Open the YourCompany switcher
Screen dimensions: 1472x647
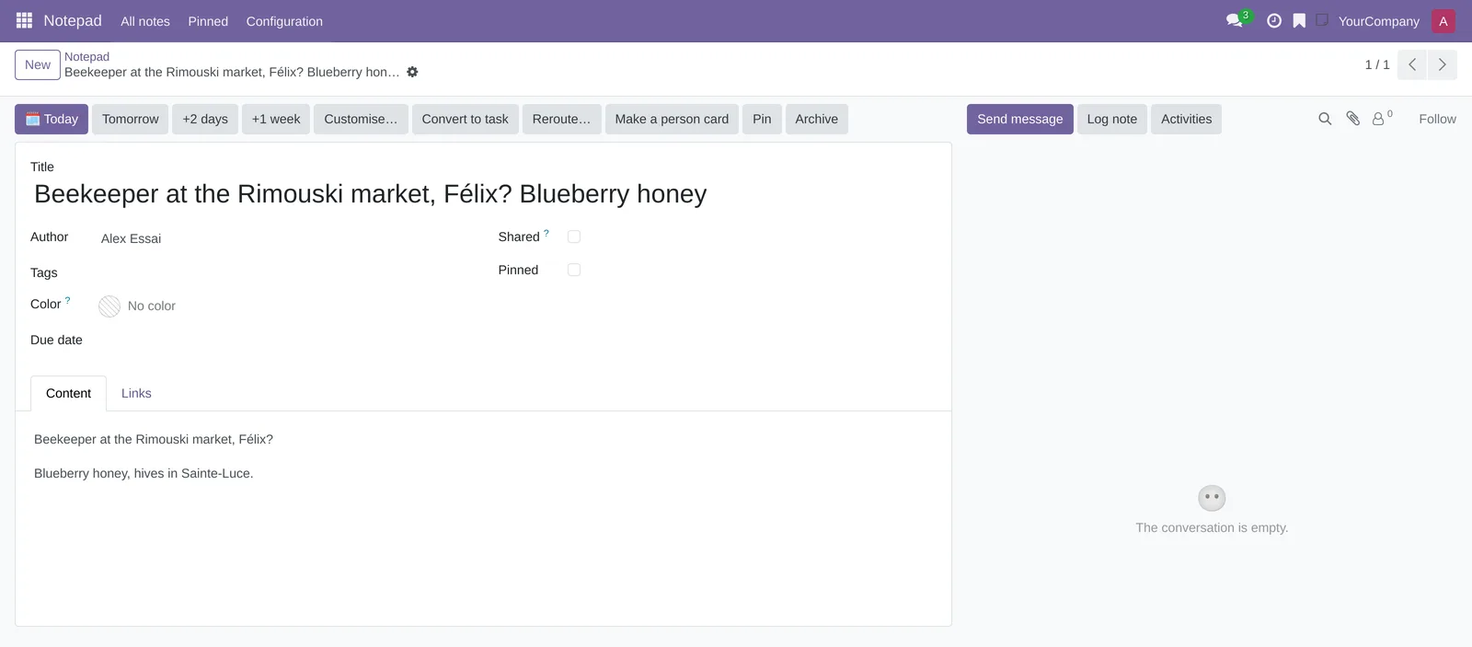(x=1378, y=21)
